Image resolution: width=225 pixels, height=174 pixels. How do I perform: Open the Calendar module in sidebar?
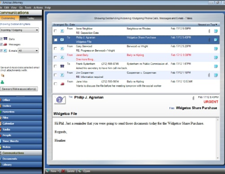pos(21,123)
